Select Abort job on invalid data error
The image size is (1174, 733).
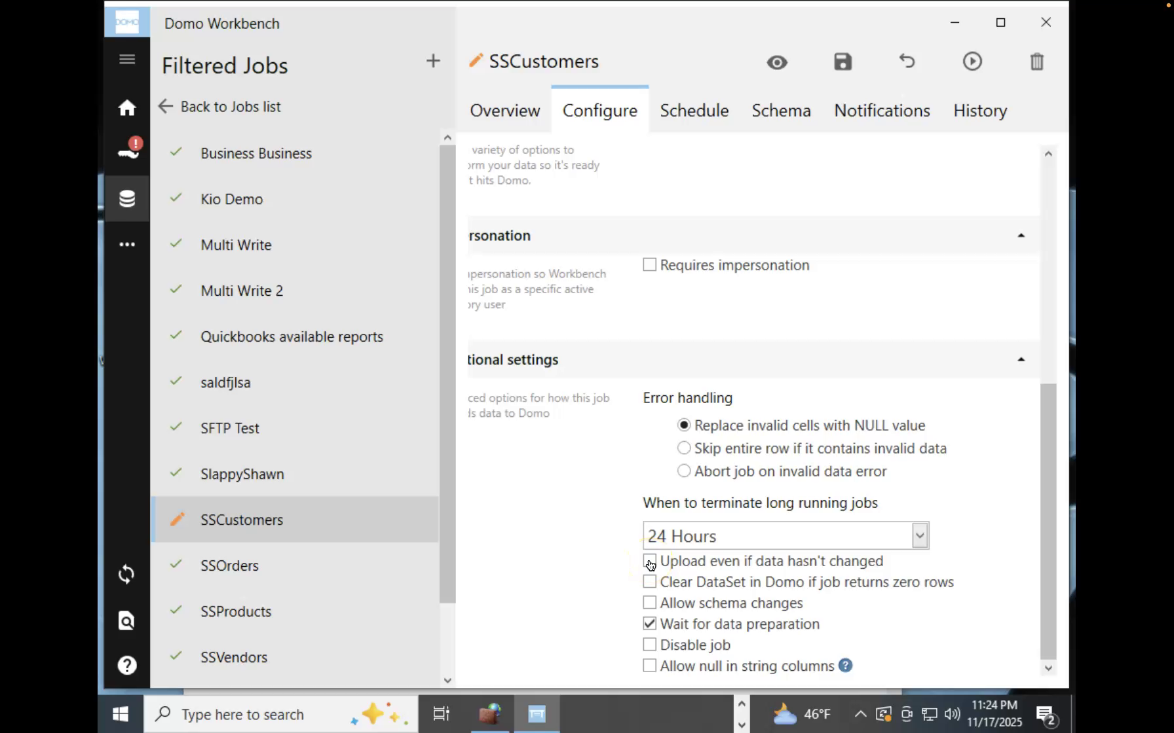pos(683,471)
